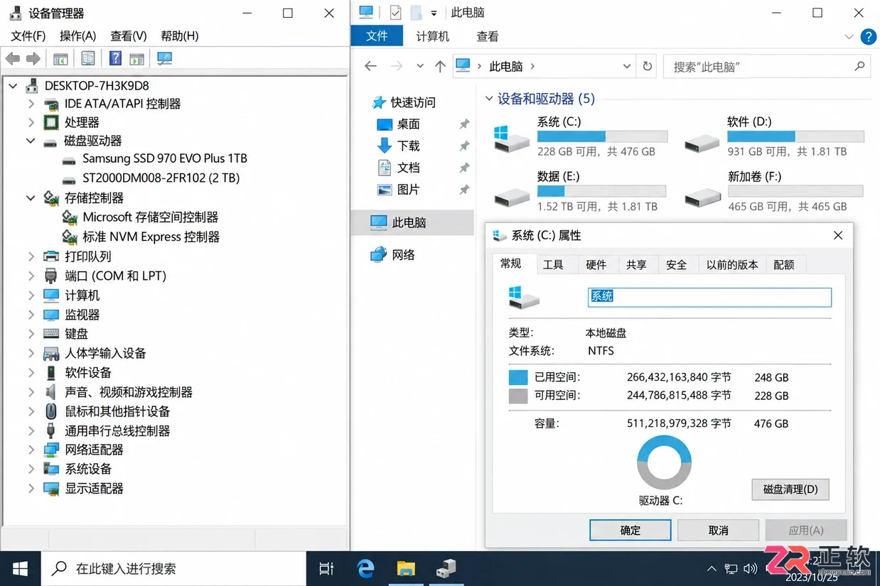Expand the 处理器 node
Viewport: 880px width, 586px height.
31,123
